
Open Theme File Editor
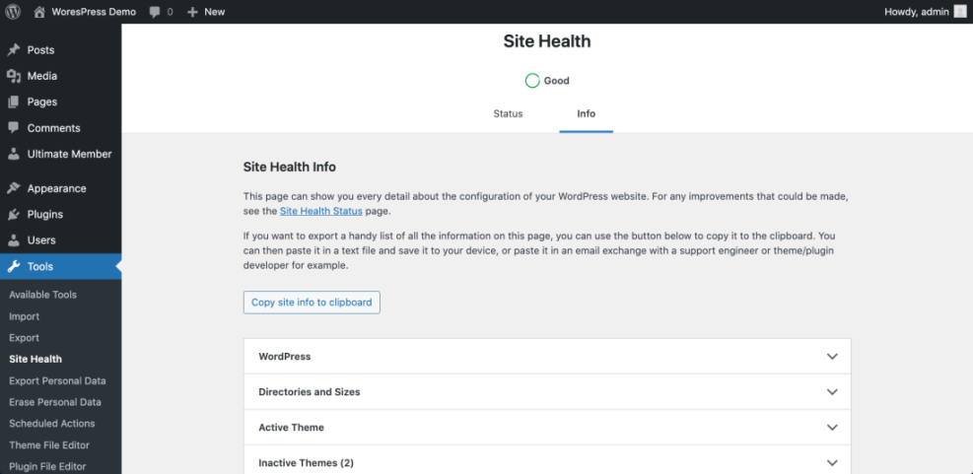click(49, 445)
